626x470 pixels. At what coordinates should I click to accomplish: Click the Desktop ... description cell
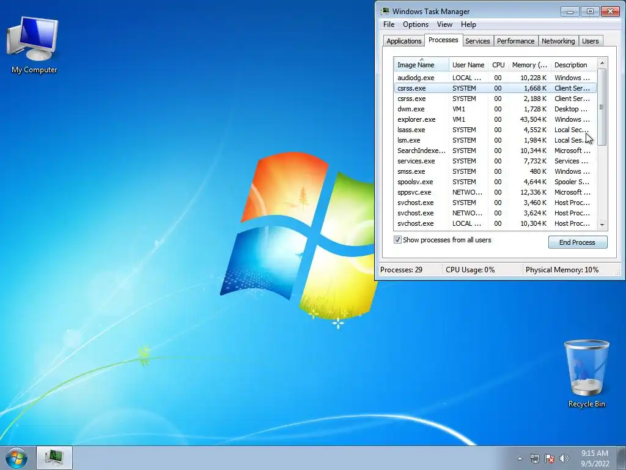pyautogui.click(x=571, y=109)
